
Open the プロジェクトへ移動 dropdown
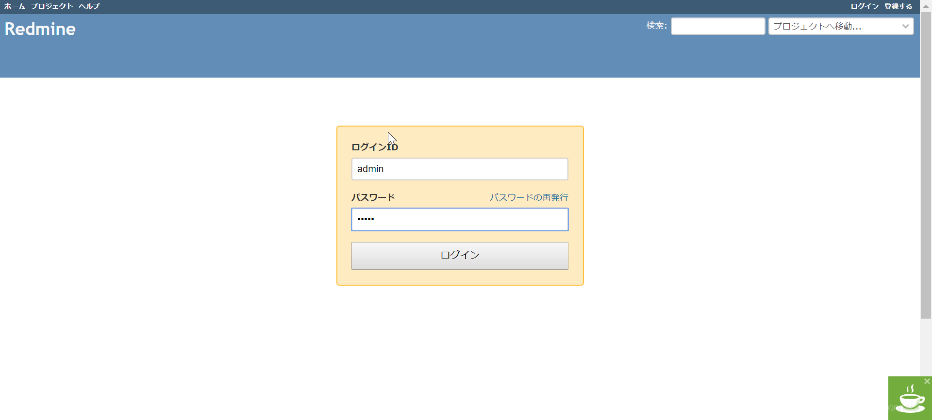coord(841,26)
